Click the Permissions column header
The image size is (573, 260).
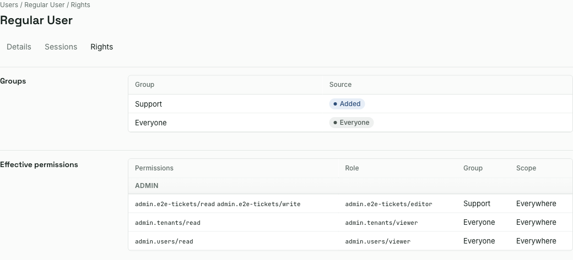154,168
